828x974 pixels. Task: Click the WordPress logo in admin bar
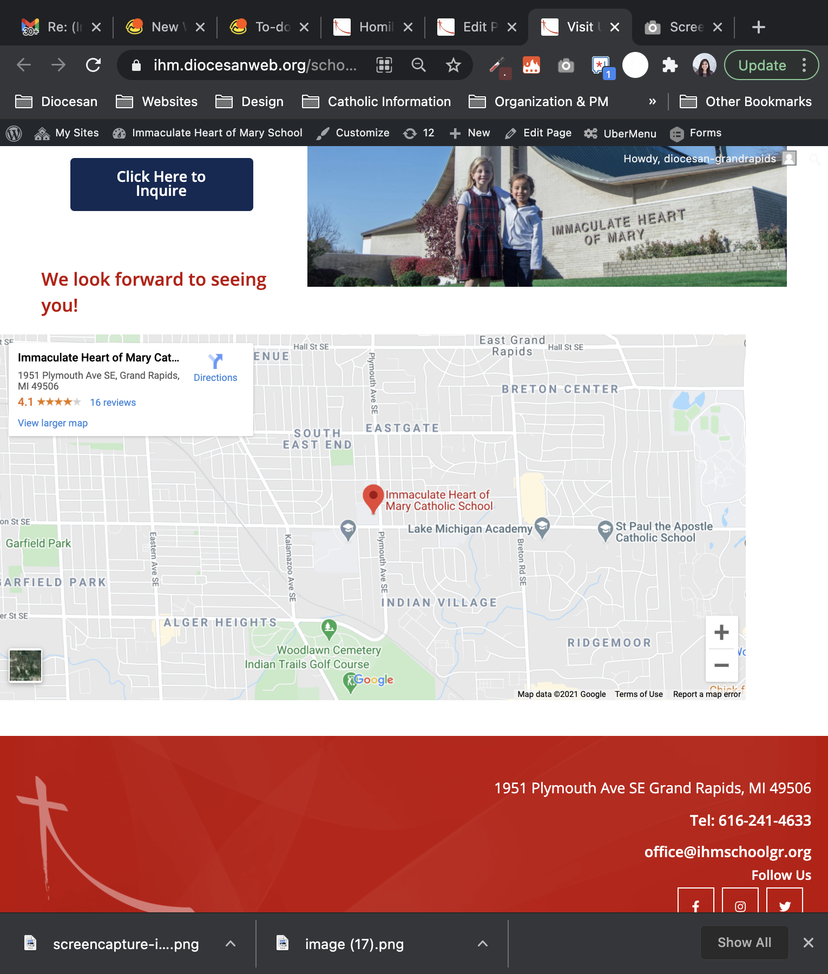14,133
